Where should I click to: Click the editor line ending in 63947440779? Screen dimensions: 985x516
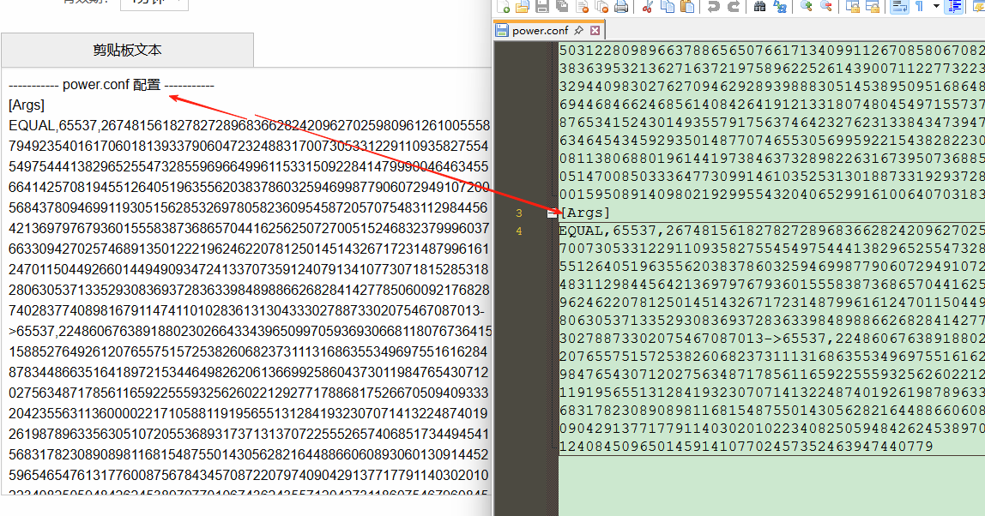point(746,447)
